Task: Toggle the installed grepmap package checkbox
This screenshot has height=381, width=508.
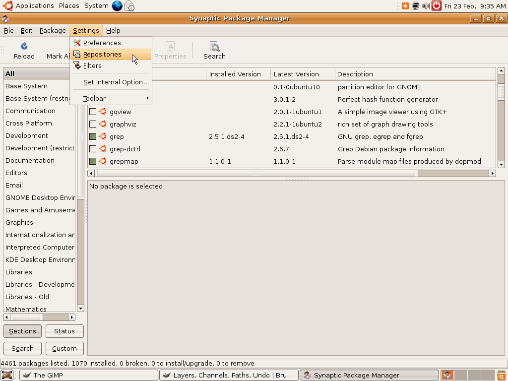Action: (93, 161)
